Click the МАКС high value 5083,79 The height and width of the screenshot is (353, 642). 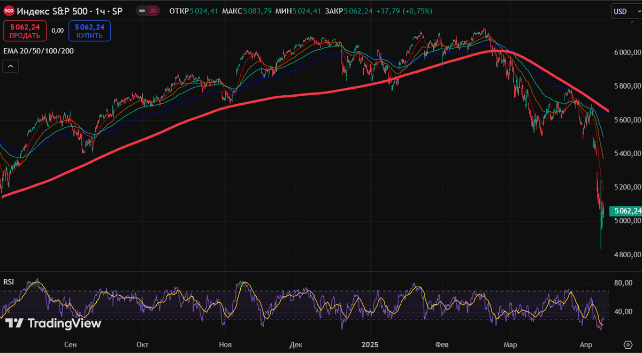point(258,11)
